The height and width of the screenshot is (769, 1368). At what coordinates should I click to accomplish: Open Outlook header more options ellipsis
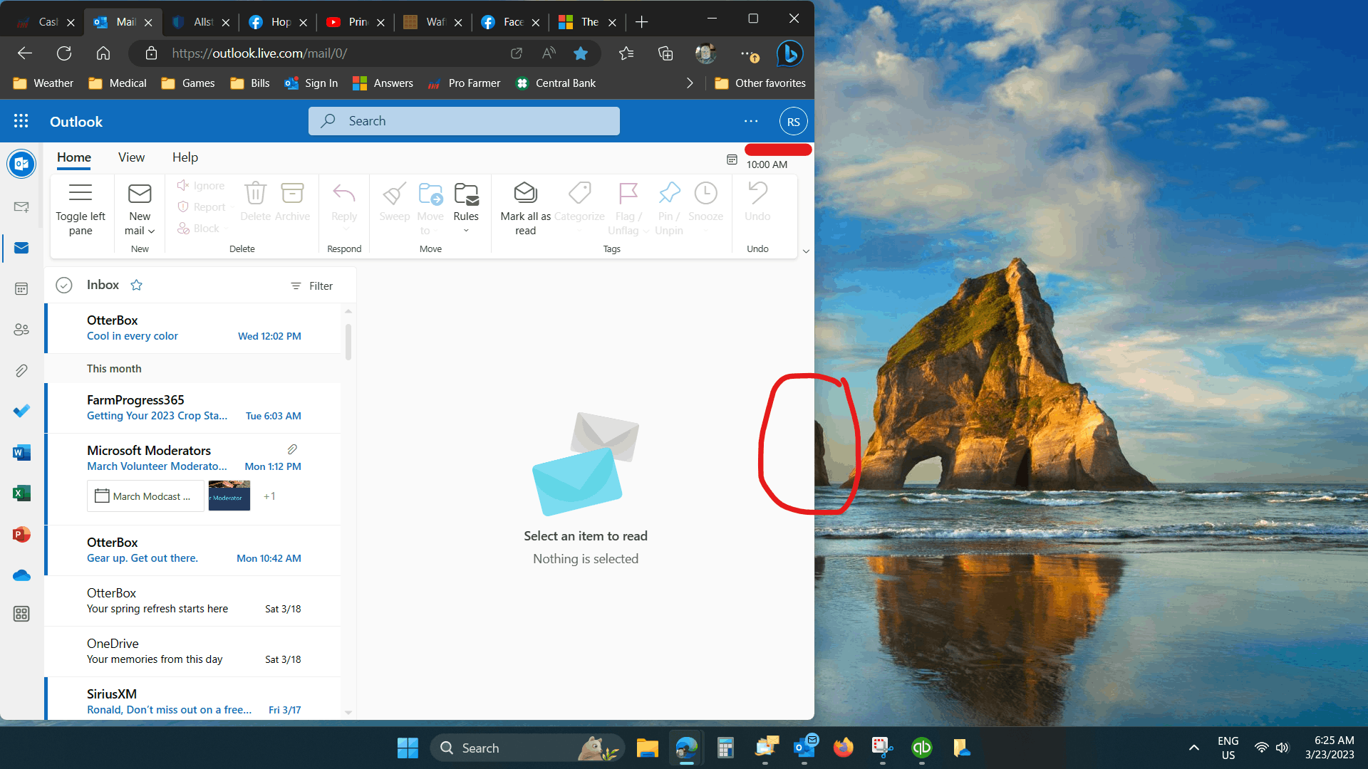click(751, 122)
